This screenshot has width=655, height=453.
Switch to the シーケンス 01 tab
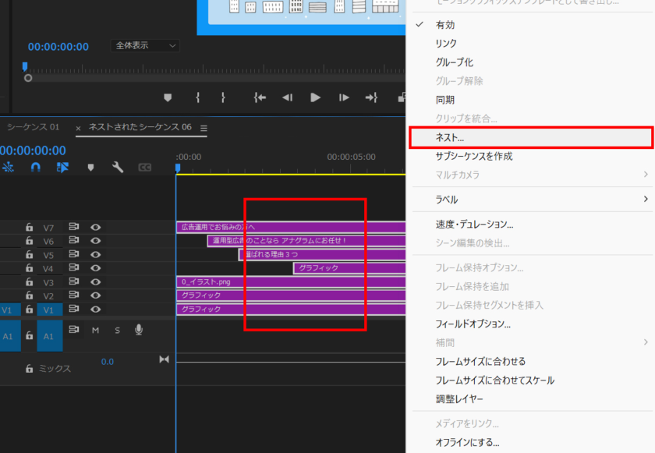(33, 127)
